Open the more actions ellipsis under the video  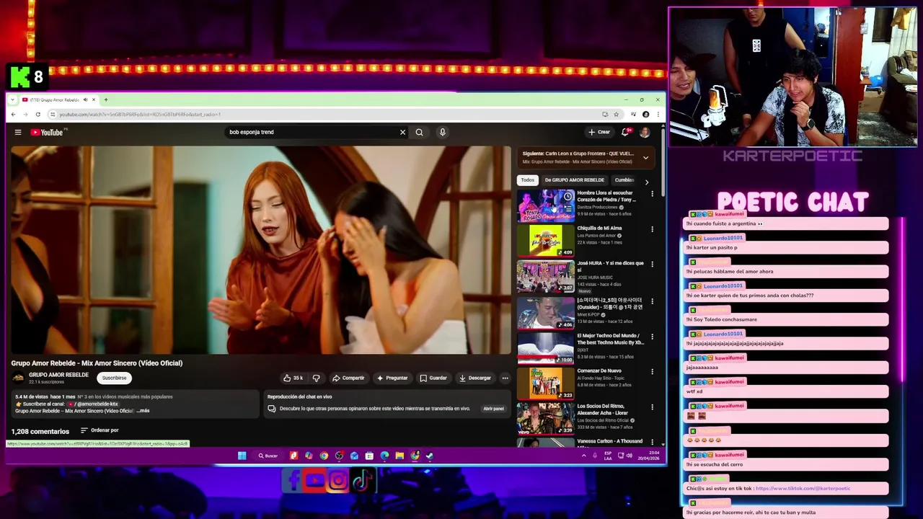(x=505, y=378)
